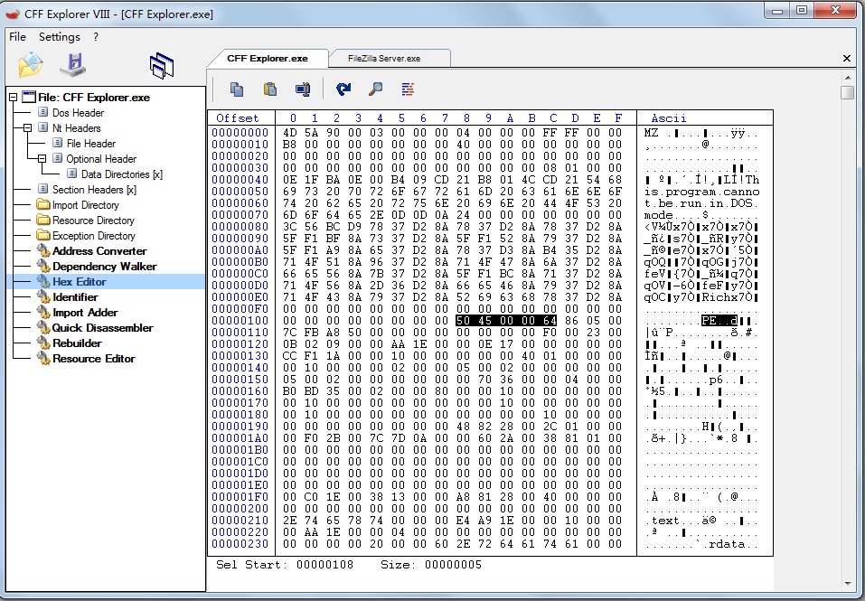Click the Address Converter tool icon
Viewport: 865px width, 601px height.
pyautogui.click(x=43, y=250)
